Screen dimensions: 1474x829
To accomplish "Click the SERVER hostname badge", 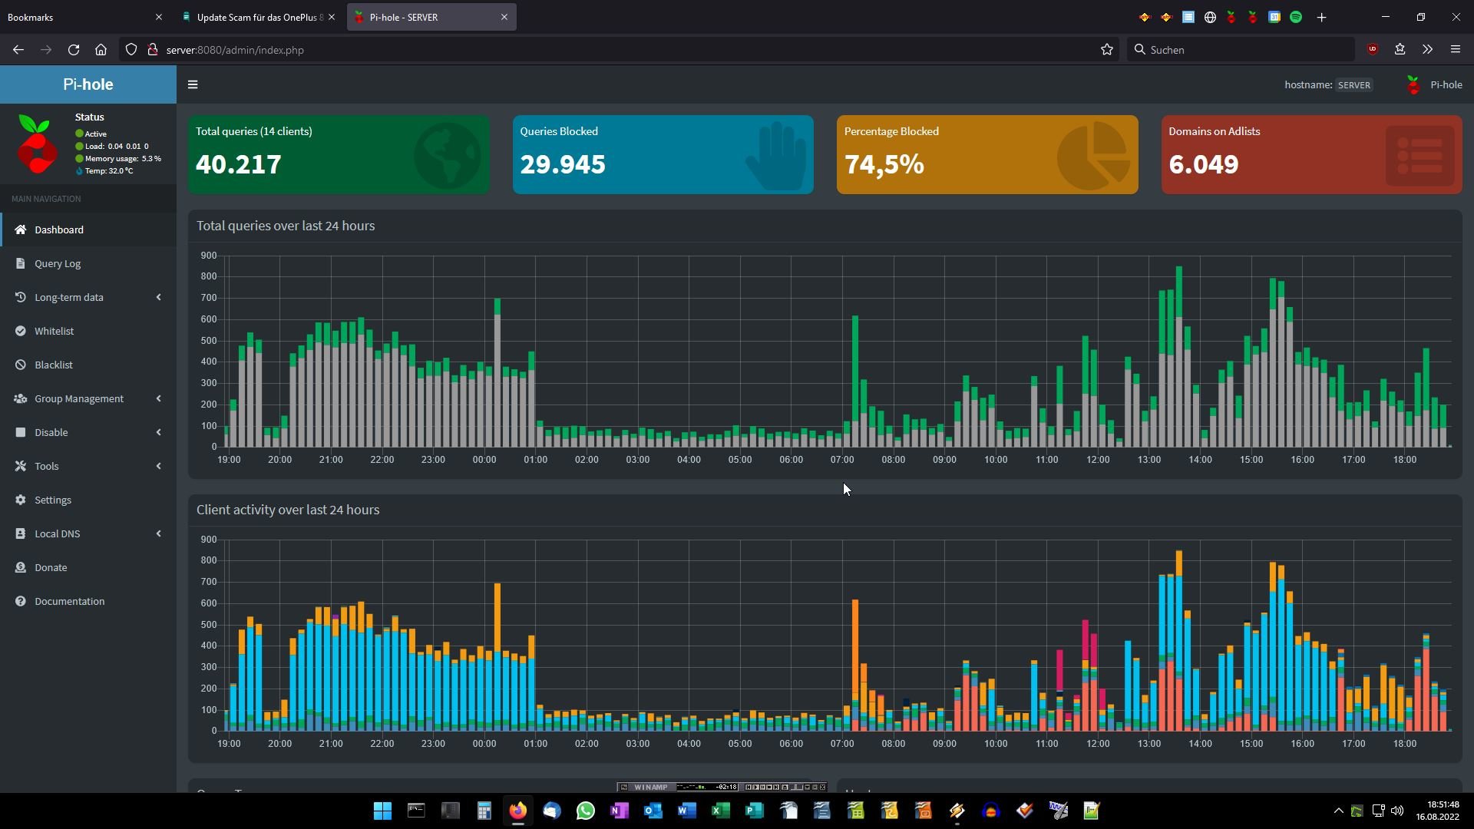I will coord(1353,85).
